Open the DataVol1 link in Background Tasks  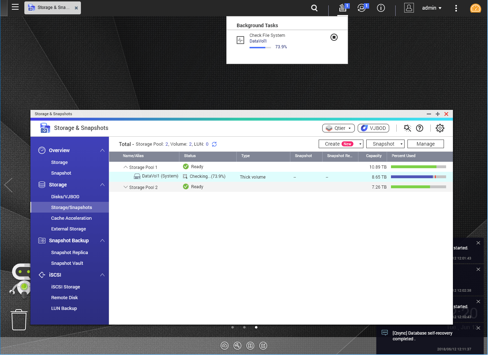point(258,41)
